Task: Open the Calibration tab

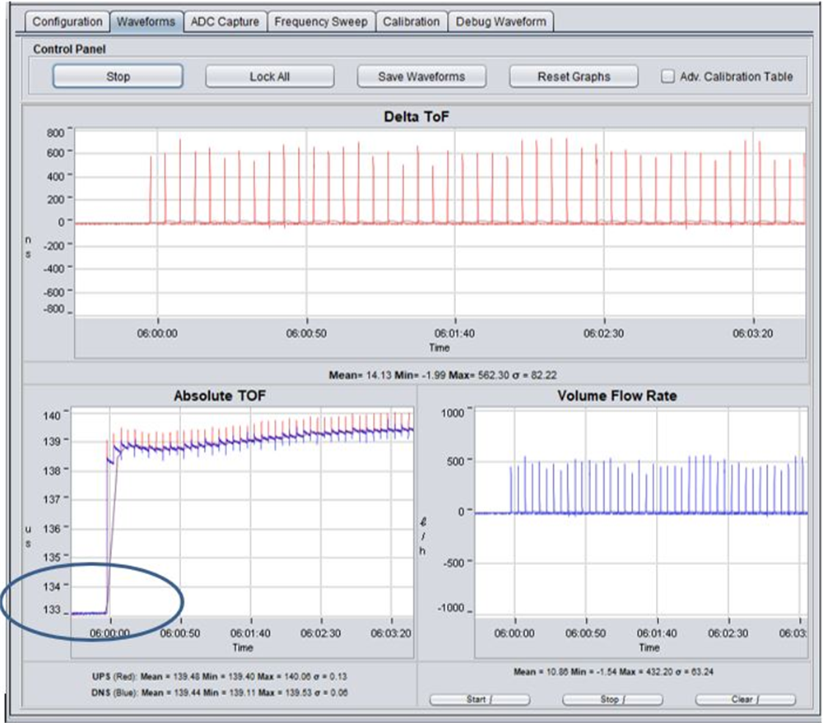Action: pos(411,21)
